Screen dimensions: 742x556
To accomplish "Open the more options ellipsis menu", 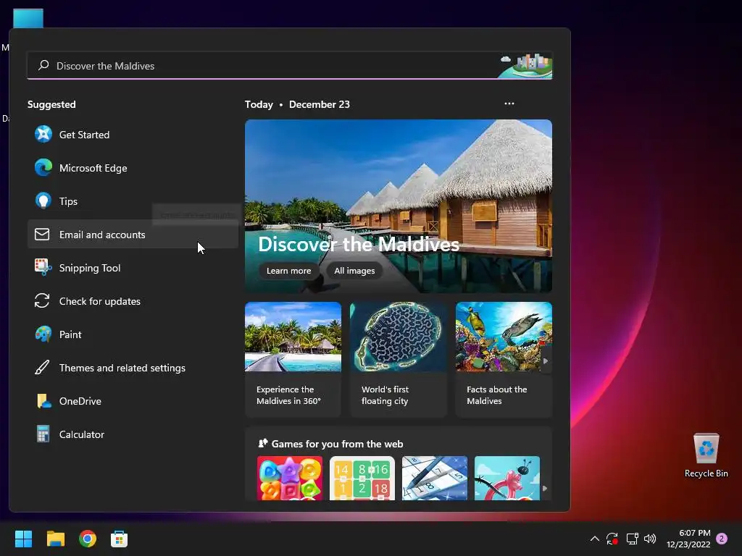I will pos(509,104).
